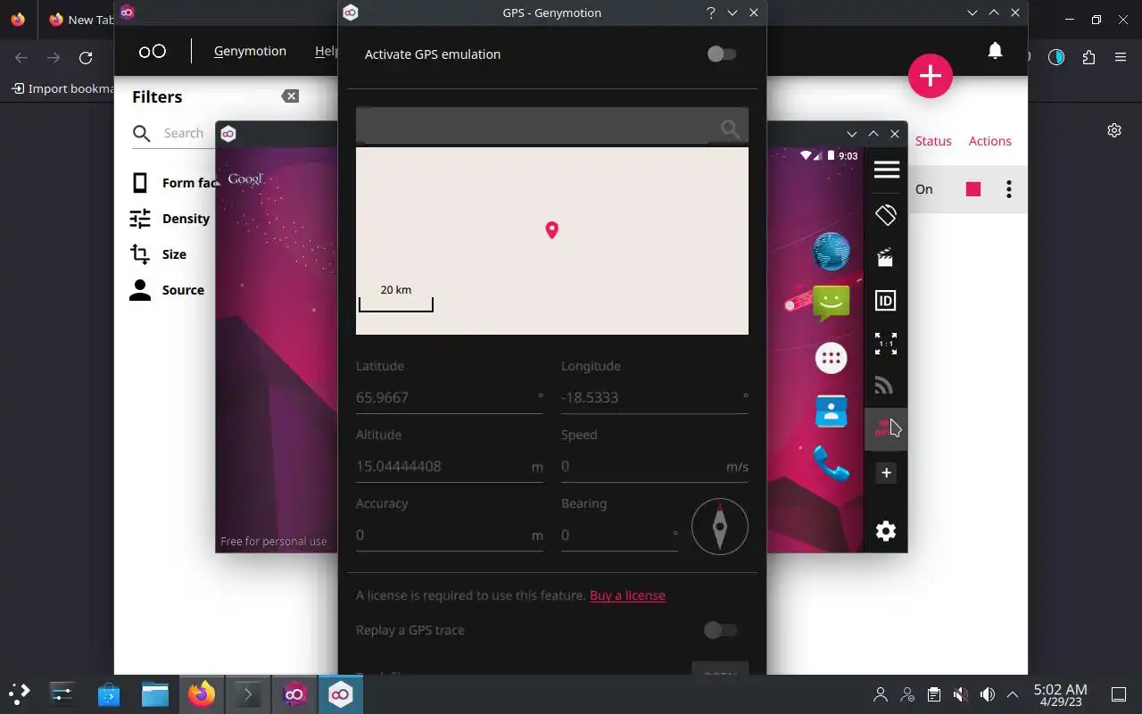Image resolution: width=1142 pixels, height=714 pixels.
Task: Add a new virtual device with plus button
Action: [931, 76]
